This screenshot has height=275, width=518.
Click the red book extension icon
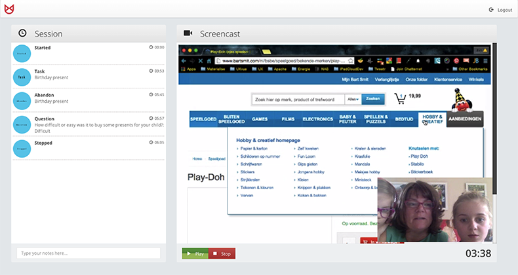pos(399,61)
